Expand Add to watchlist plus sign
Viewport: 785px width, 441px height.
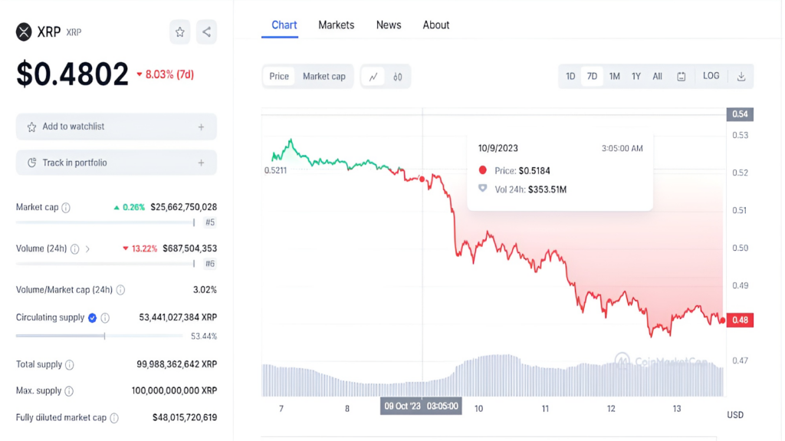(x=202, y=127)
